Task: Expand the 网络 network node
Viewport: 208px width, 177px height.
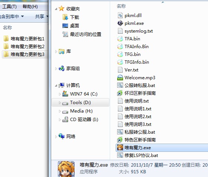Action: click(x=56, y=137)
